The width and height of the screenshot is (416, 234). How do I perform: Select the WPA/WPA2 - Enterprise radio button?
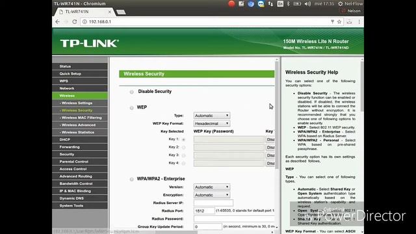[x=131, y=179]
